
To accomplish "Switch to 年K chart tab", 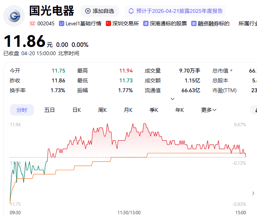I will pyautogui.click(x=180, y=110).
